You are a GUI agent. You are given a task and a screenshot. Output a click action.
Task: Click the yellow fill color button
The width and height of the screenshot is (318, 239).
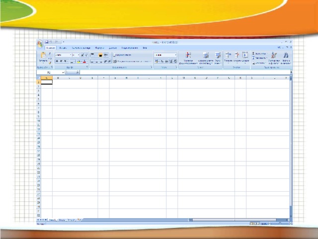(79, 61)
